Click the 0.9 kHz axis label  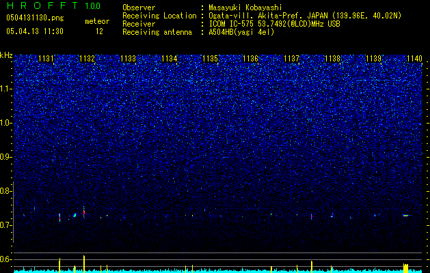(x=6, y=157)
